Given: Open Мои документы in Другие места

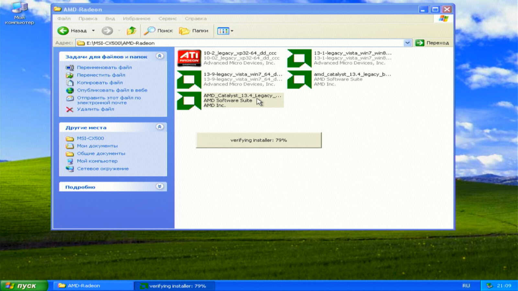Looking at the screenshot, I should (97, 146).
